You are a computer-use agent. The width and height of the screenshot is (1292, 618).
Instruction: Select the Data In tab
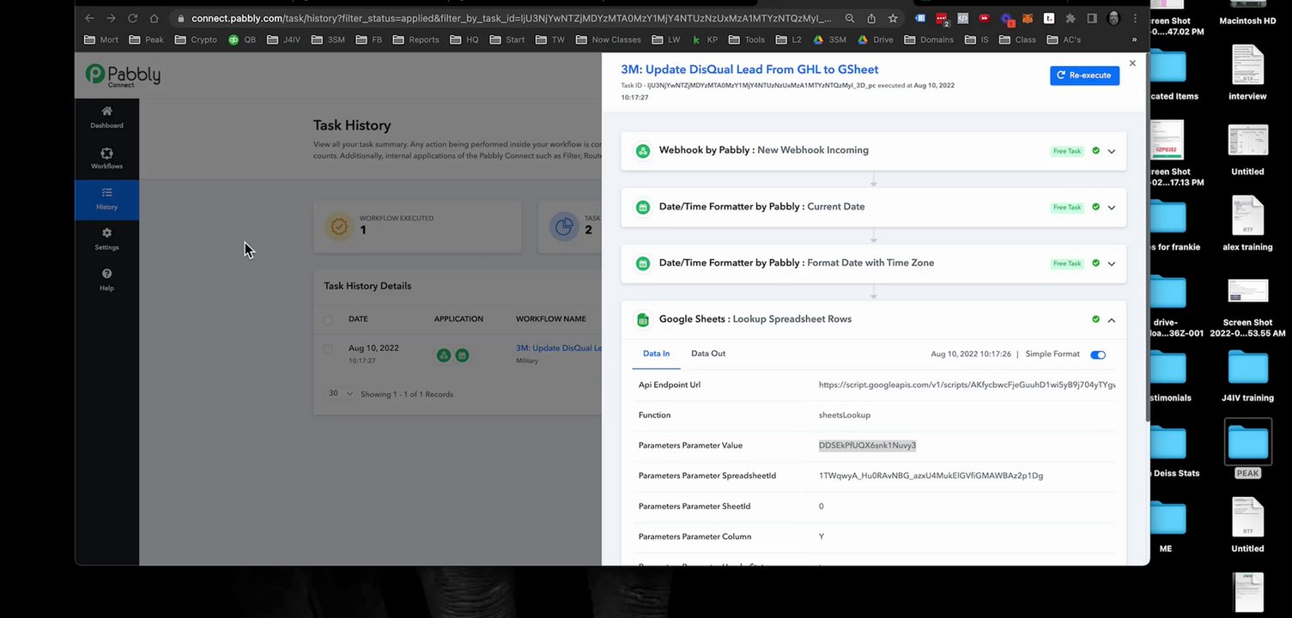[x=656, y=354]
